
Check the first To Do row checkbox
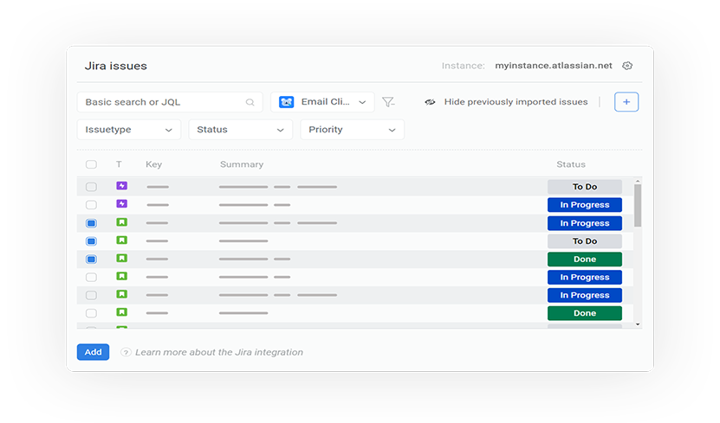[91, 187]
